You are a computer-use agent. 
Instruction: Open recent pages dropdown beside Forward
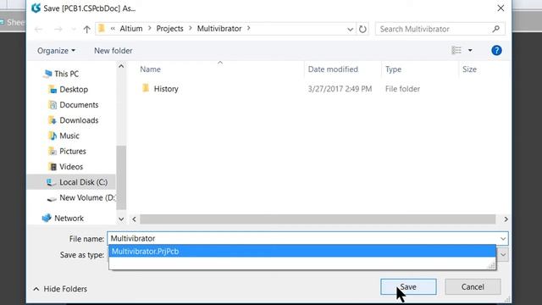[73, 30]
